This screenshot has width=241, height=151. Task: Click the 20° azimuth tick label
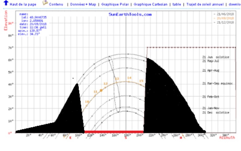coord(29,135)
